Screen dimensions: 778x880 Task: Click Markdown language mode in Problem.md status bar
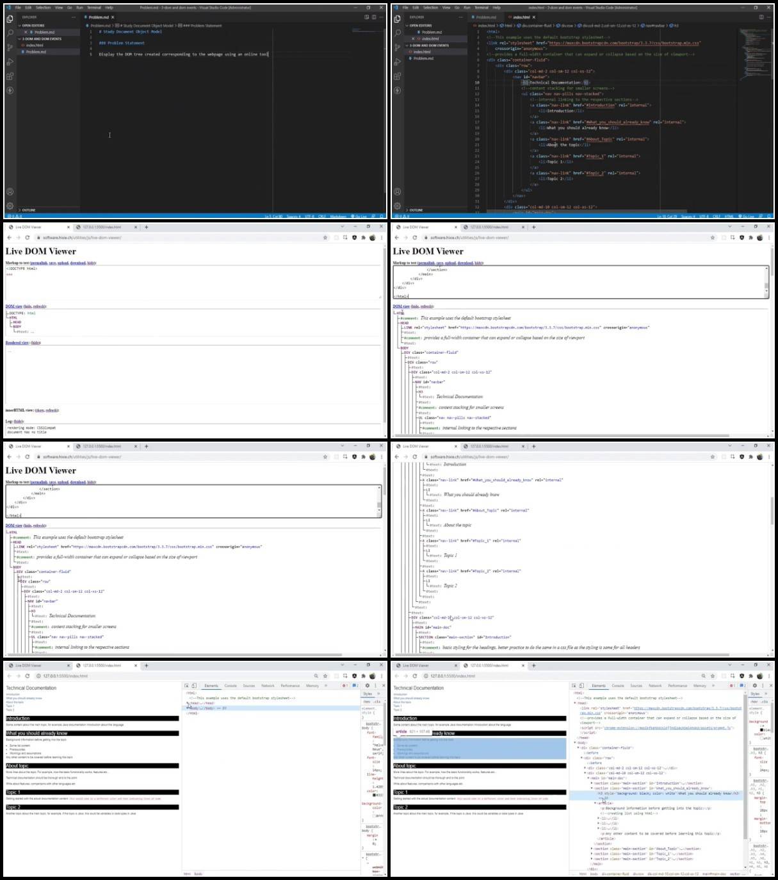[x=338, y=216]
